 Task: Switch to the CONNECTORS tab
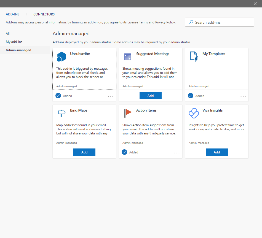pos(44,14)
